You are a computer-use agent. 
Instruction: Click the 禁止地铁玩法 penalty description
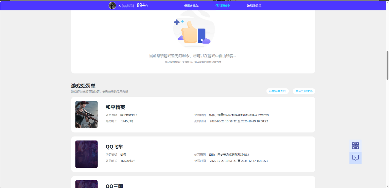129,115
